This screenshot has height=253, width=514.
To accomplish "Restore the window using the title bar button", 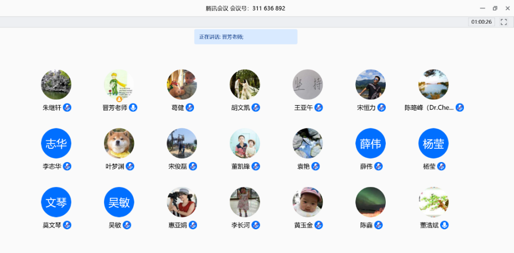I will 495,8.
